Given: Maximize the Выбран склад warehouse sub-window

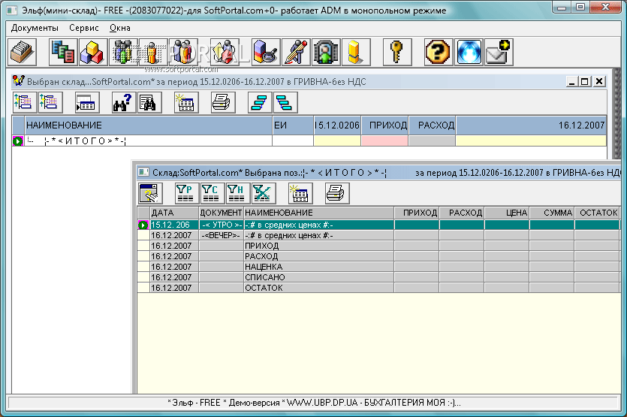Looking at the screenshot, I should click(585, 82).
